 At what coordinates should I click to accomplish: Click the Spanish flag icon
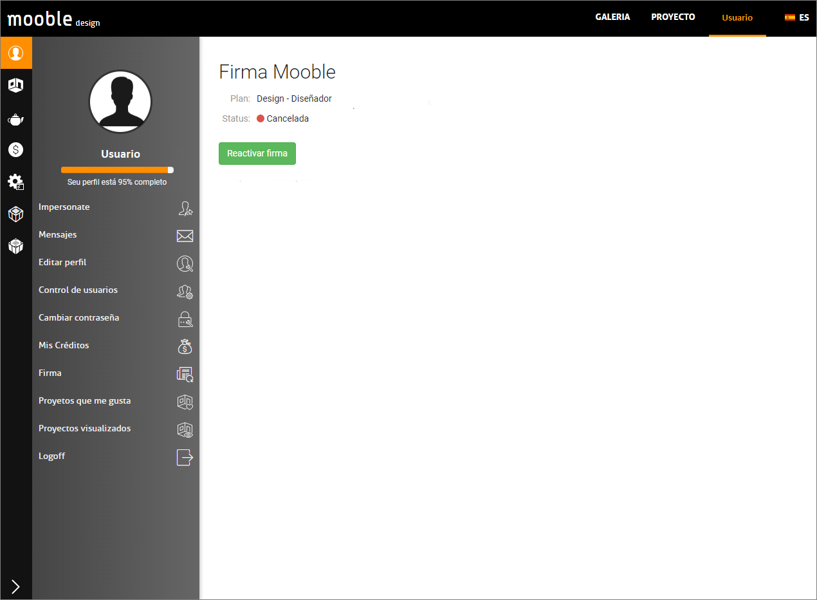(790, 18)
